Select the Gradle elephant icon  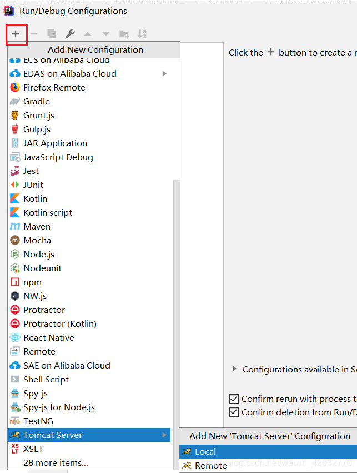point(15,101)
